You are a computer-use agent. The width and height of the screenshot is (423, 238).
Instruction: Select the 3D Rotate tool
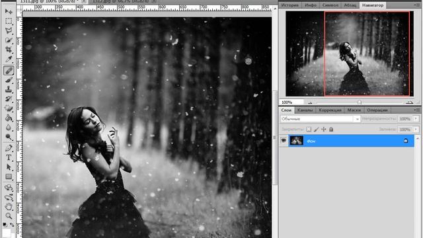pos(9,188)
